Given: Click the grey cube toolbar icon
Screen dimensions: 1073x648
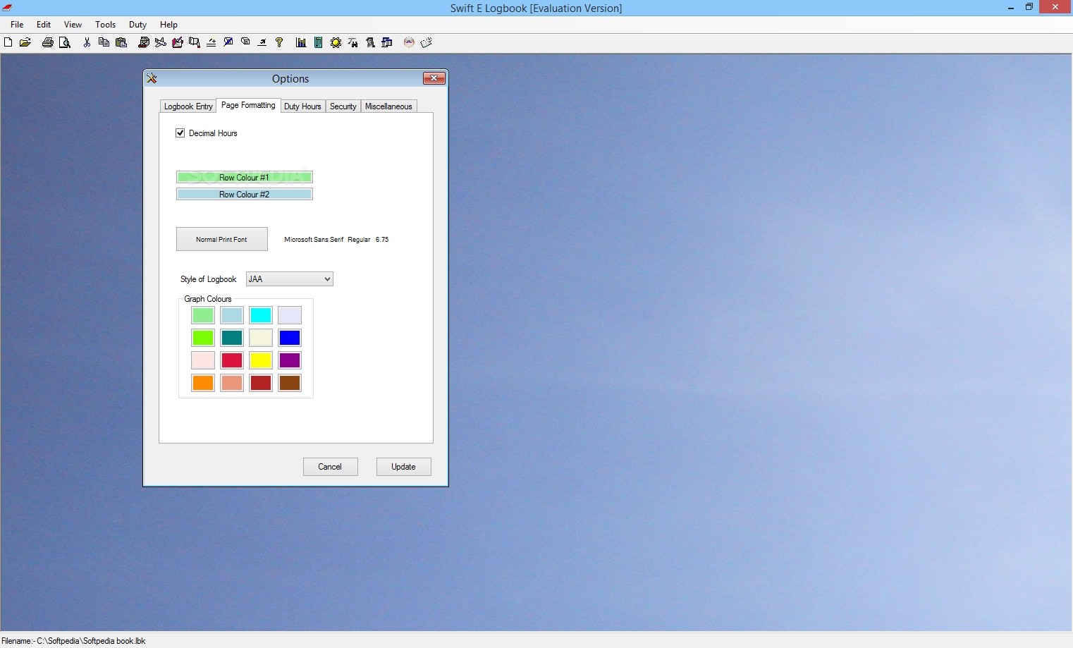Looking at the screenshot, I should click(245, 42).
